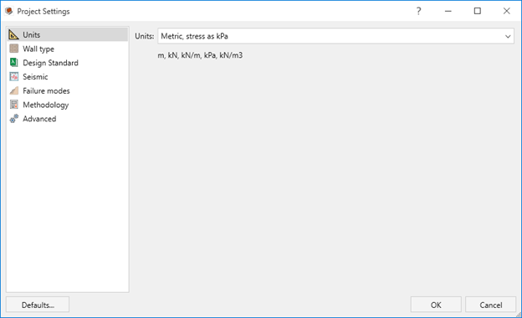The image size is (522, 318).
Task: Confirm settings with the OK button
Action: [436, 305]
